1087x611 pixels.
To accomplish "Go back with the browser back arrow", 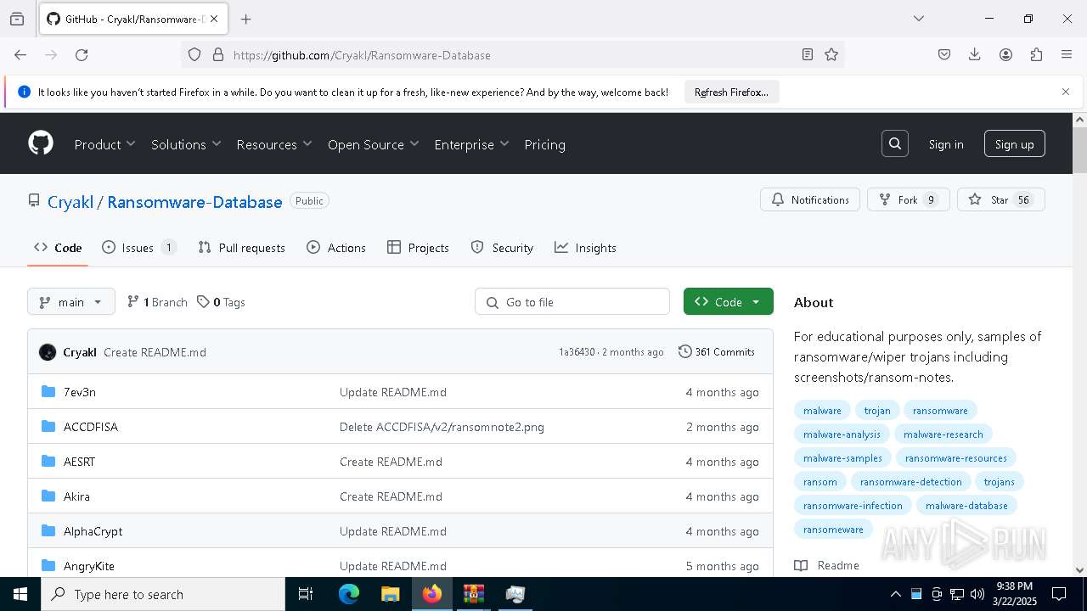I will tap(20, 55).
